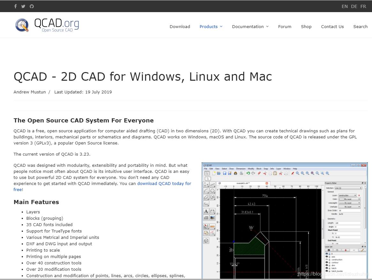Click the QCAD.org magnifier logo
372x280 pixels.
[x=22, y=25]
